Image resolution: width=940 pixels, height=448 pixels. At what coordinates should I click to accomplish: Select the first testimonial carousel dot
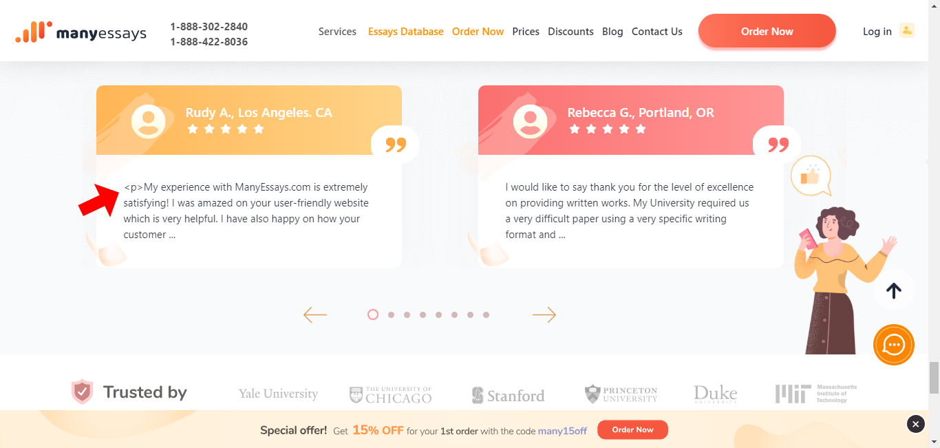point(373,314)
